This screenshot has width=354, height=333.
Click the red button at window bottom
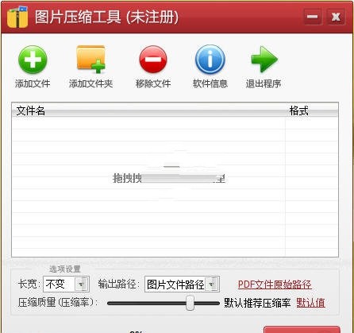point(302,330)
